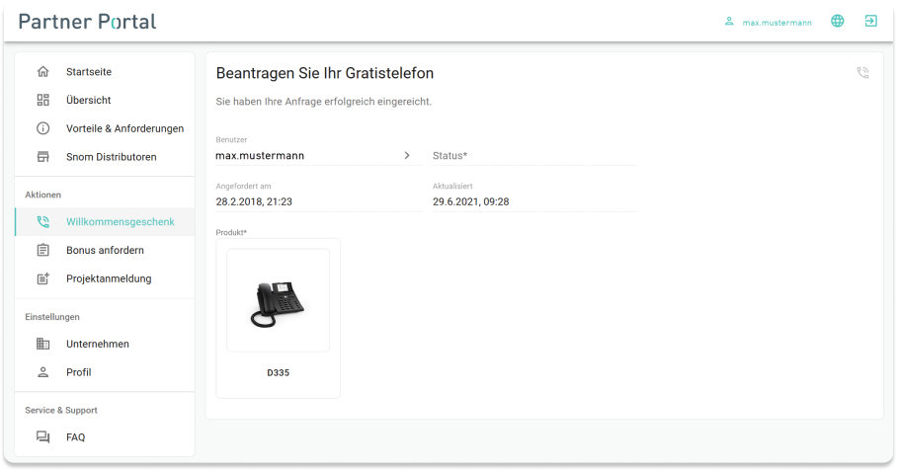Click the Vorteile & Anforderungen info icon
Image resolution: width=897 pixels, height=471 pixels.
[42, 128]
